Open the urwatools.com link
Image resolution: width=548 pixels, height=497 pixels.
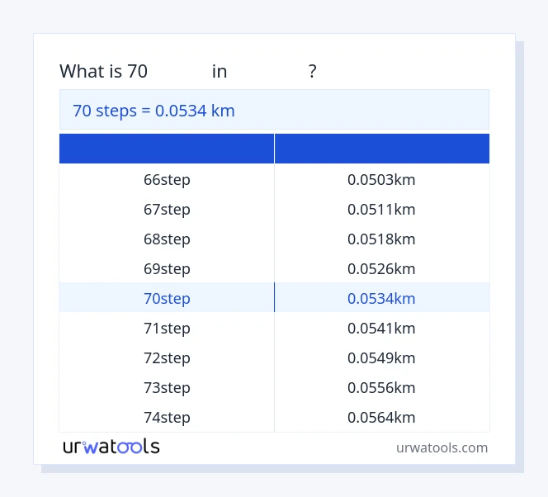(x=442, y=447)
